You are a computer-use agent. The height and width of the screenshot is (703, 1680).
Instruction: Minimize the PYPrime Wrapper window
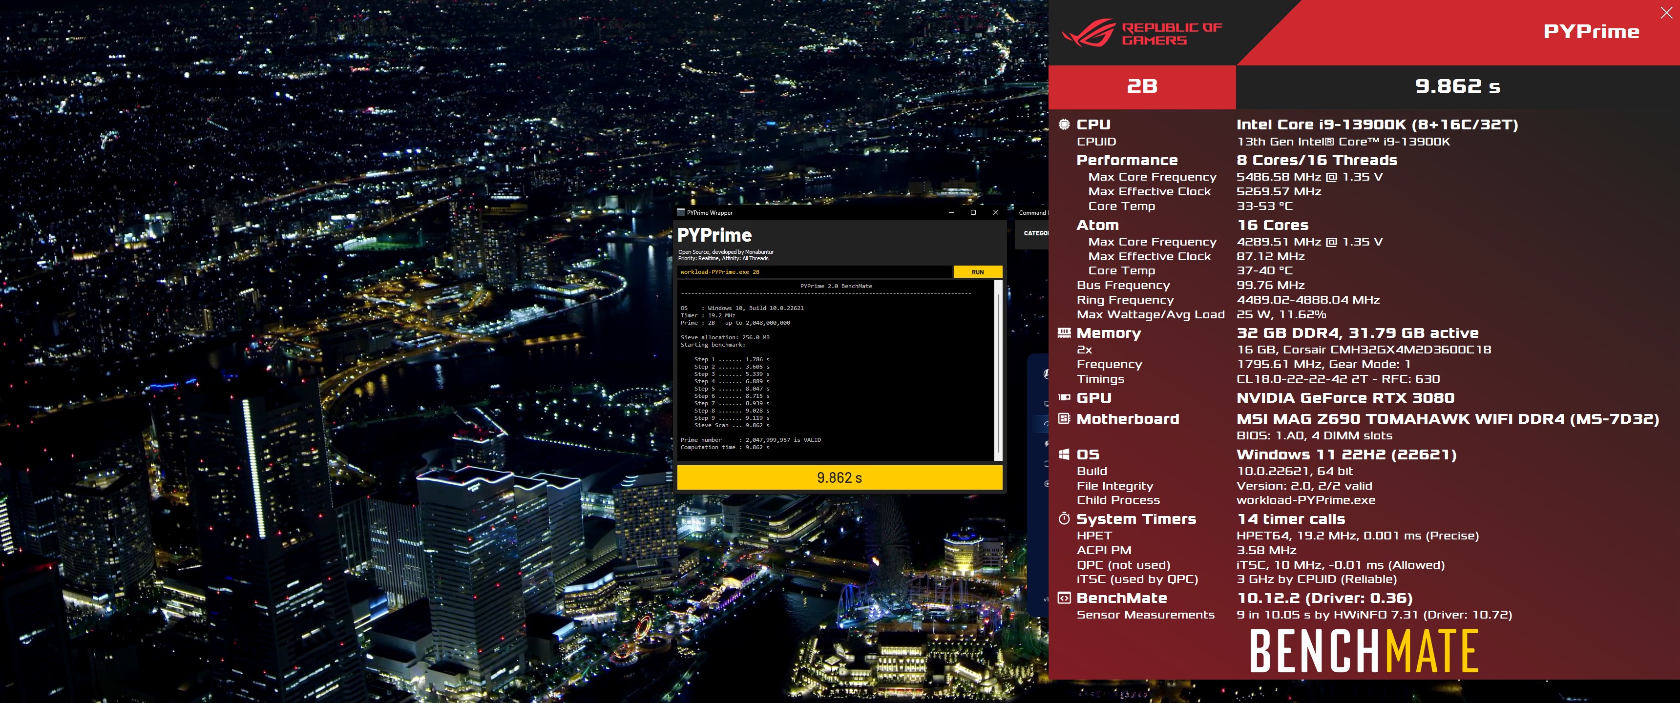click(x=951, y=212)
